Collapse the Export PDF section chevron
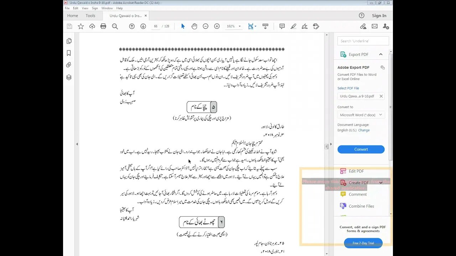Image resolution: width=456 pixels, height=256 pixels. coord(381,54)
